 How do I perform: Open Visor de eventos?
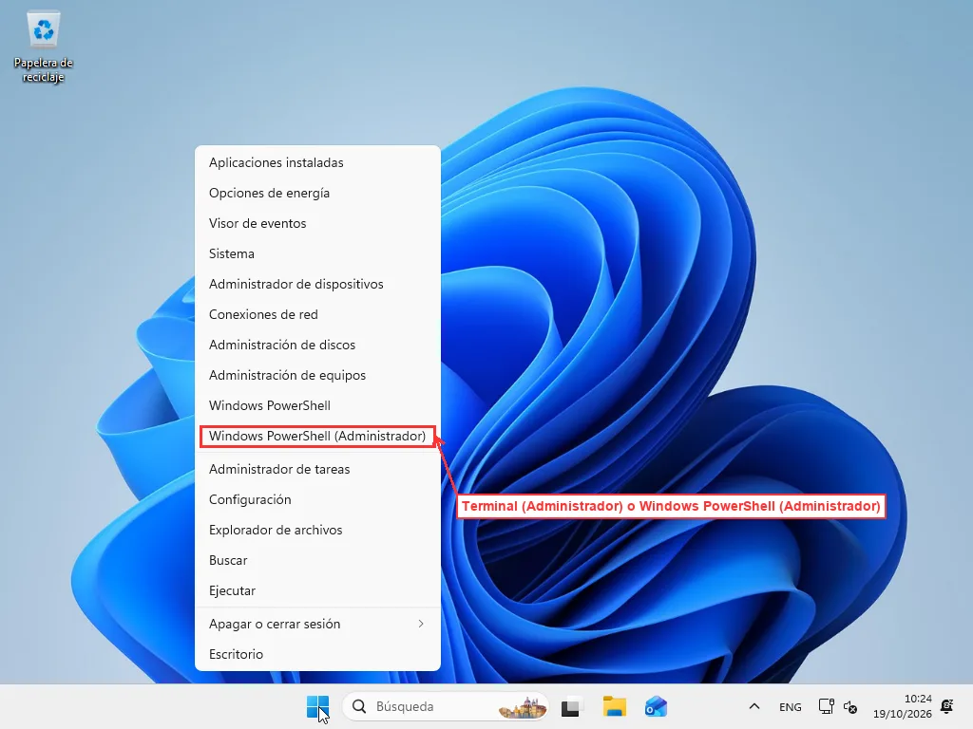click(x=317, y=223)
